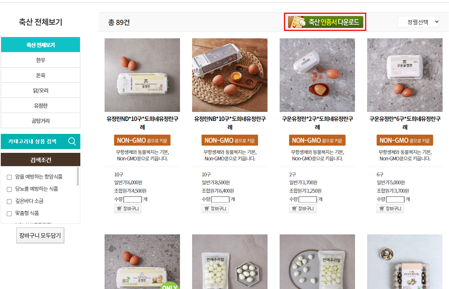The image size is (449, 289).
Task: Click 장바구니 모두담기 button
Action: click(x=40, y=236)
